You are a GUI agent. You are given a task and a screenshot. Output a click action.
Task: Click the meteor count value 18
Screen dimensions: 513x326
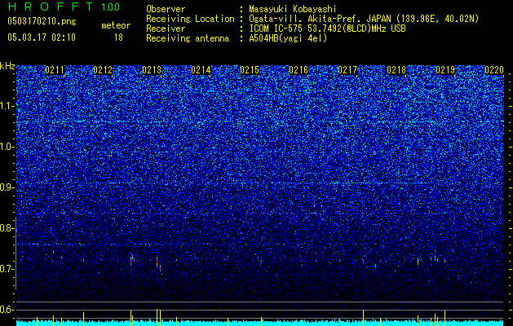pos(118,37)
